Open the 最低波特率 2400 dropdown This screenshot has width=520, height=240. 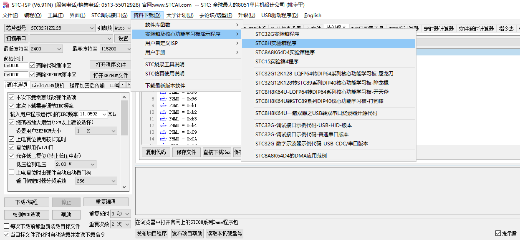pyautogui.click(x=46, y=49)
